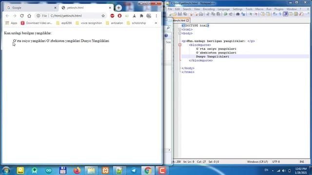
Task: Show more bookmarks with the chevron
Action: (156, 23)
